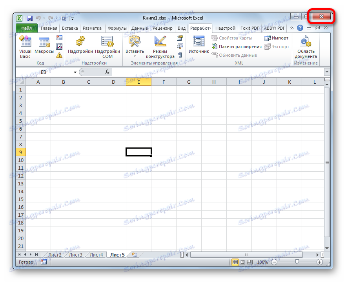Image resolution: width=346 pixels, height=282 pixels.
Task: Switch to the Разметка tab
Action: coord(92,28)
